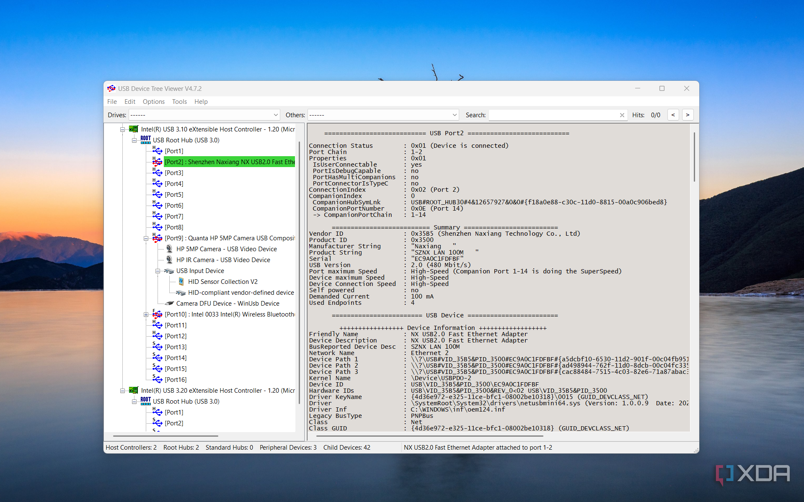This screenshot has height=502, width=804.
Task: Open the Options menu
Action: pos(154,101)
